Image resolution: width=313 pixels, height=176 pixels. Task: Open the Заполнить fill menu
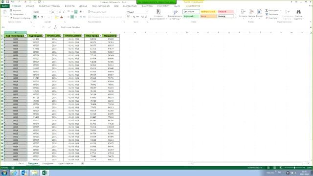272,14
